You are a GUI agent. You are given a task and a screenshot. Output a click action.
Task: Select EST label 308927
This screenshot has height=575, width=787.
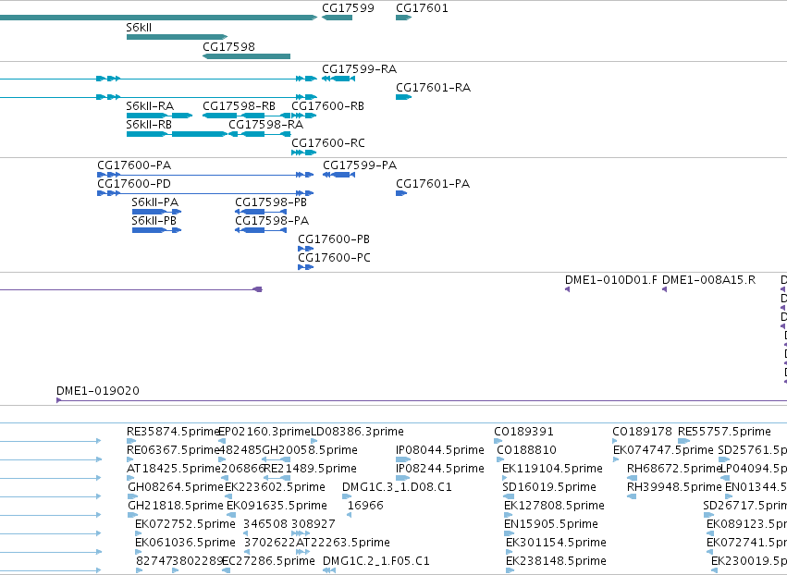point(314,524)
